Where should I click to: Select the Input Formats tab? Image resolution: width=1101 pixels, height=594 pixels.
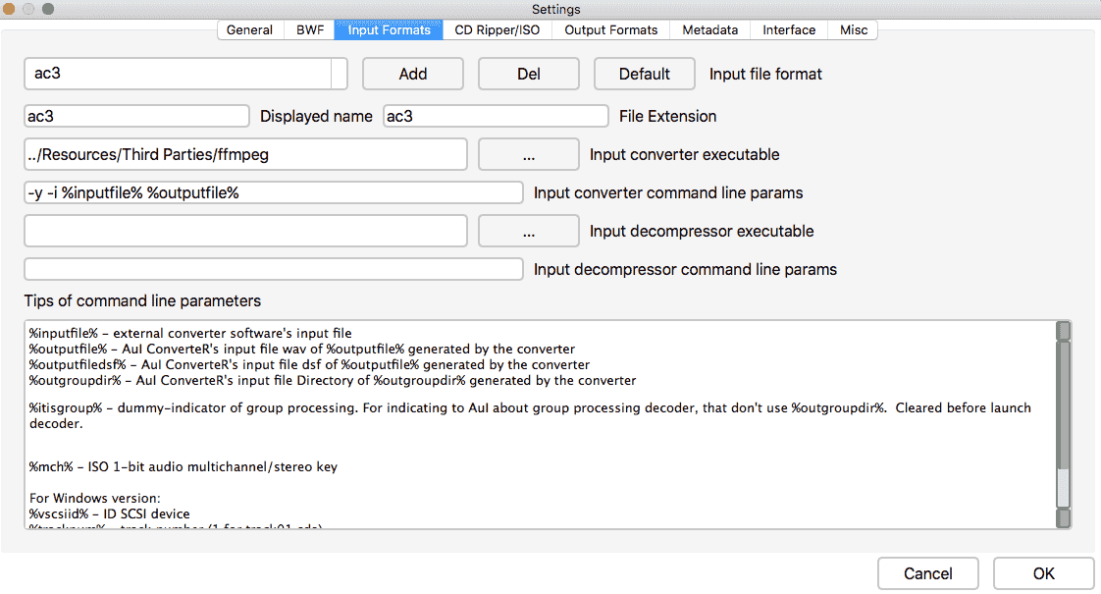pyautogui.click(x=389, y=30)
